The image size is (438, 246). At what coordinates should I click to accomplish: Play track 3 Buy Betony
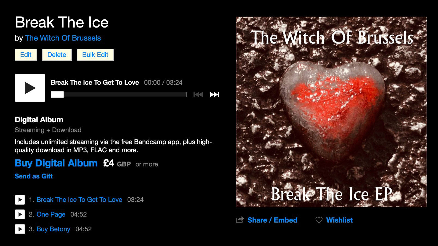(x=20, y=229)
